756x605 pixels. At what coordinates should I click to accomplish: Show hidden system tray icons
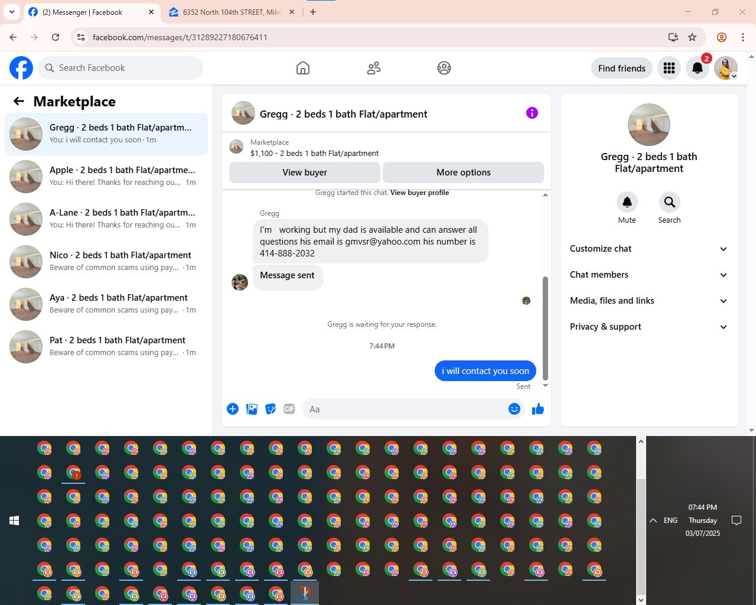(x=653, y=521)
